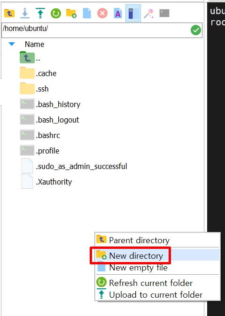Click the green checkmark beside path field
Image resolution: width=225 pixels, height=316 pixels.
[x=196, y=30]
